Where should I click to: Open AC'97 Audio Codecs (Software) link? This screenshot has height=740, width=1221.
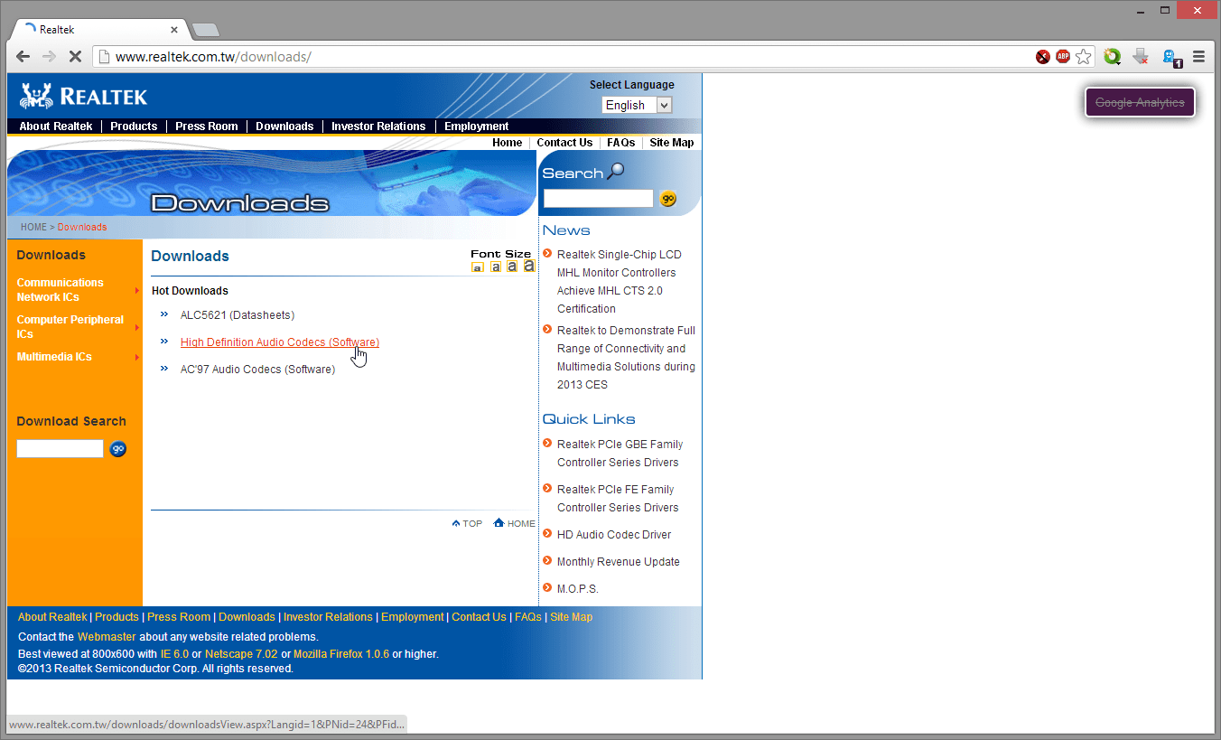click(x=257, y=370)
